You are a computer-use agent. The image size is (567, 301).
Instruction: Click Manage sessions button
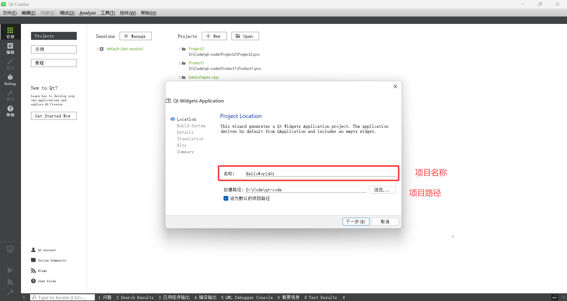136,36
